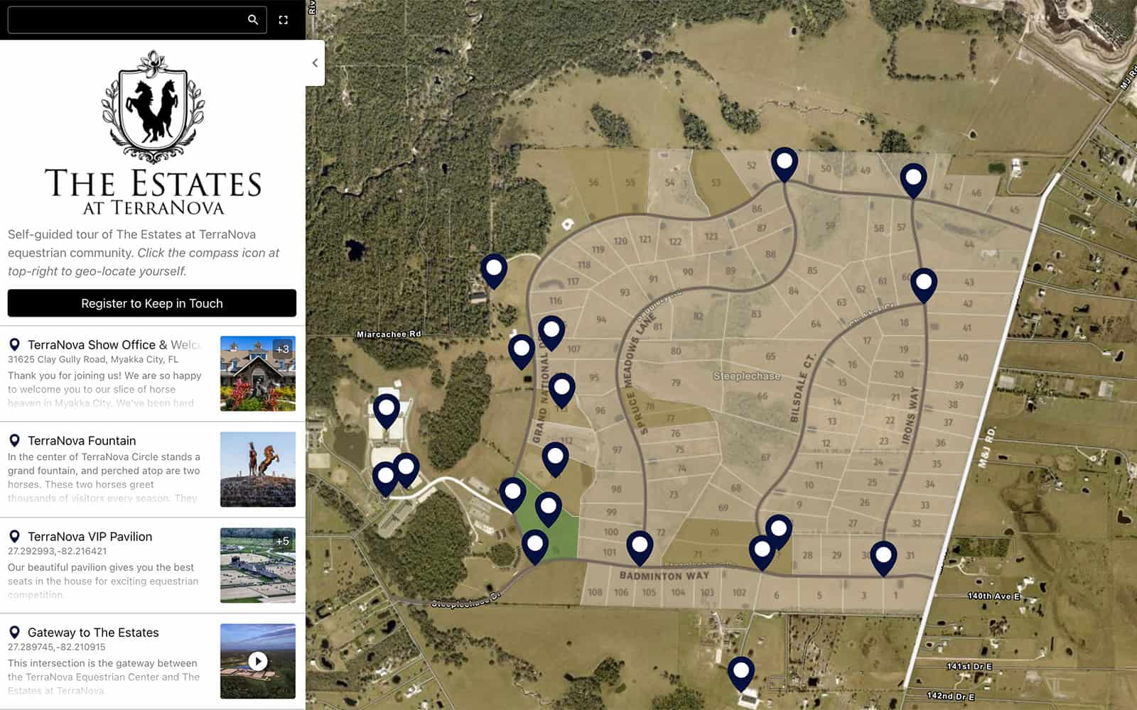1137x710 pixels.
Task: Select the map pin between lots 30 and 31
Action: pos(883,559)
